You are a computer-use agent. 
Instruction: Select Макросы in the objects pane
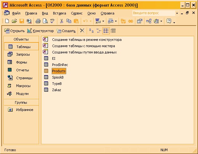tap(21, 86)
